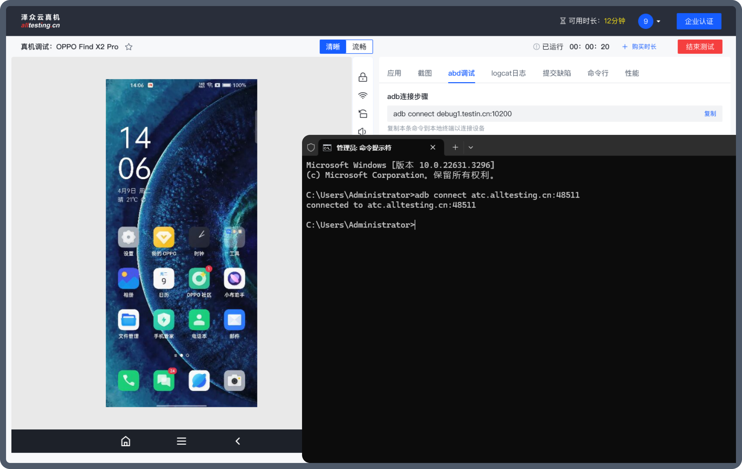Image resolution: width=742 pixels, height=469 pixels.
Task: Click the WiFi icon in side toolbar
Action: point(362,96)
